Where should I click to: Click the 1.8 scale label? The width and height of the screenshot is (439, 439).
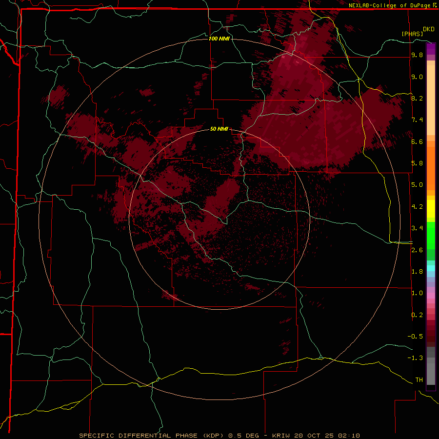[417, 272]
